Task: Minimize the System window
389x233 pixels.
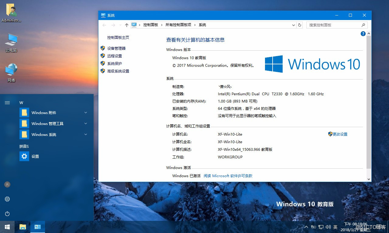Action: (x=336, y=15)
